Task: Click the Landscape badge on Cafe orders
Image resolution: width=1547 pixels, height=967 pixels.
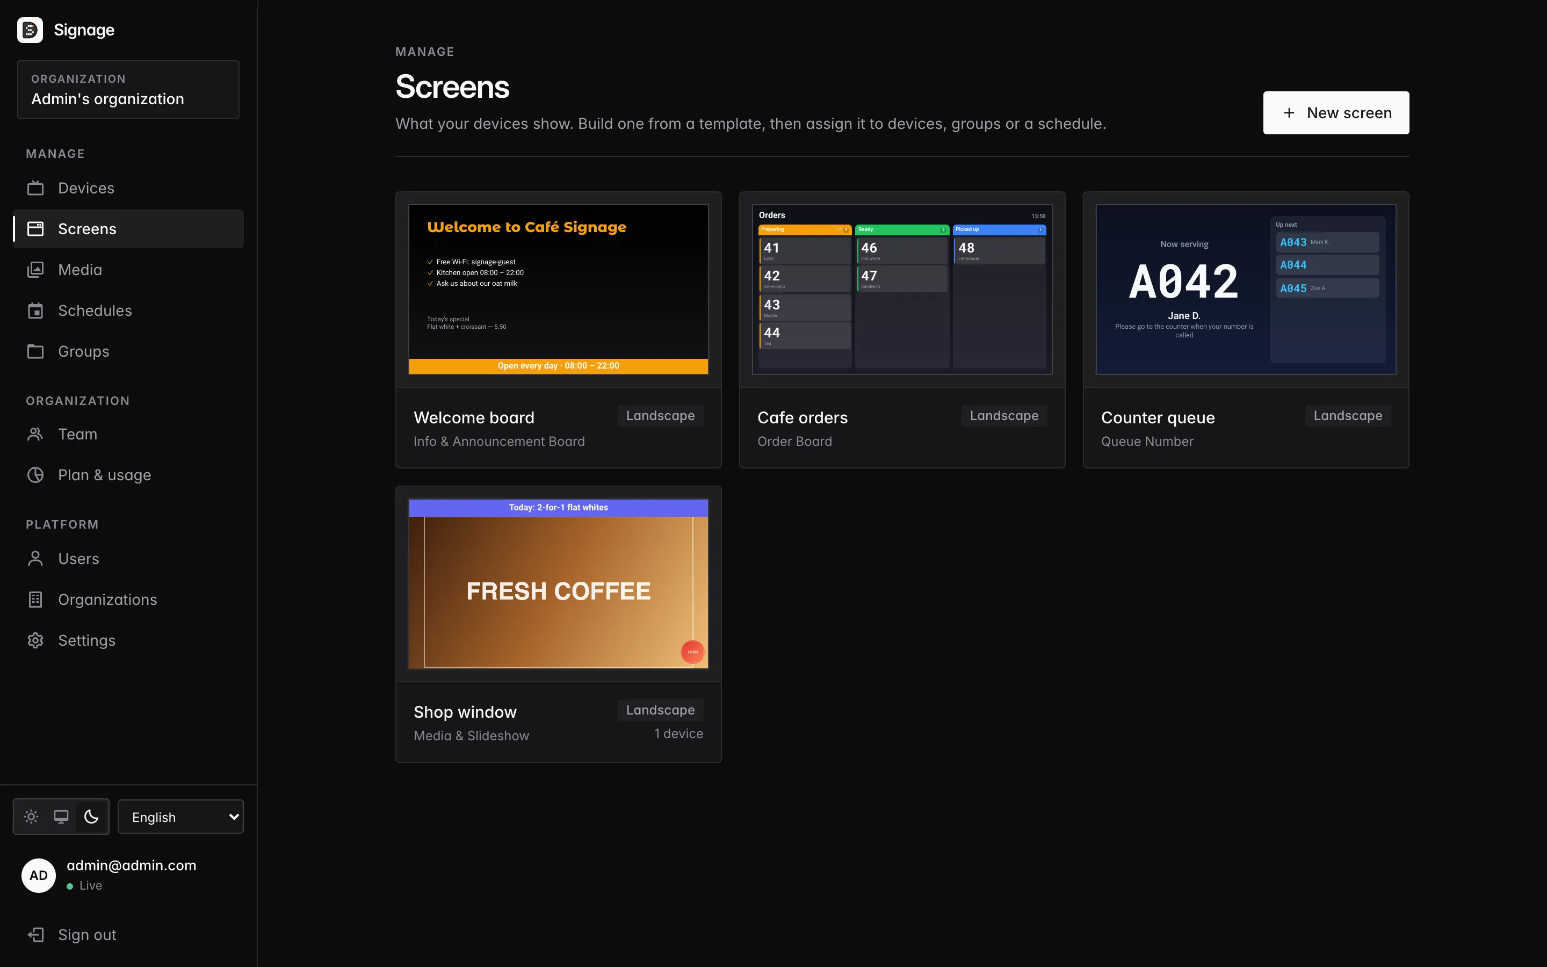Action: (1004, 416)
